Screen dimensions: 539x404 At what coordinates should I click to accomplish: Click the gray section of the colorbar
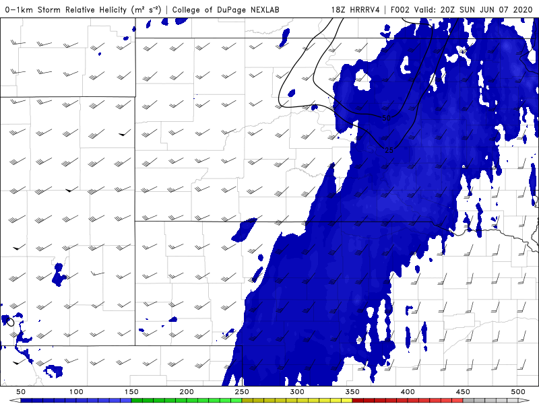490,401
